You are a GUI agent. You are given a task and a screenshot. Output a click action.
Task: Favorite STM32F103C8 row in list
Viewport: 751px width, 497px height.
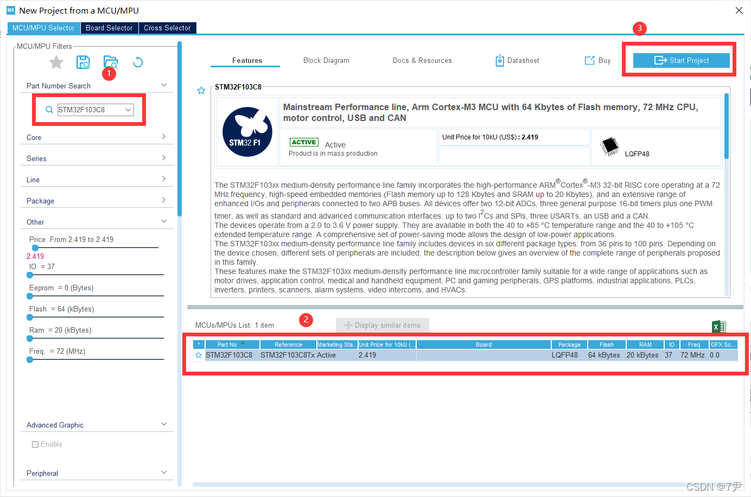pyautogui.click(x=199, y=355)
